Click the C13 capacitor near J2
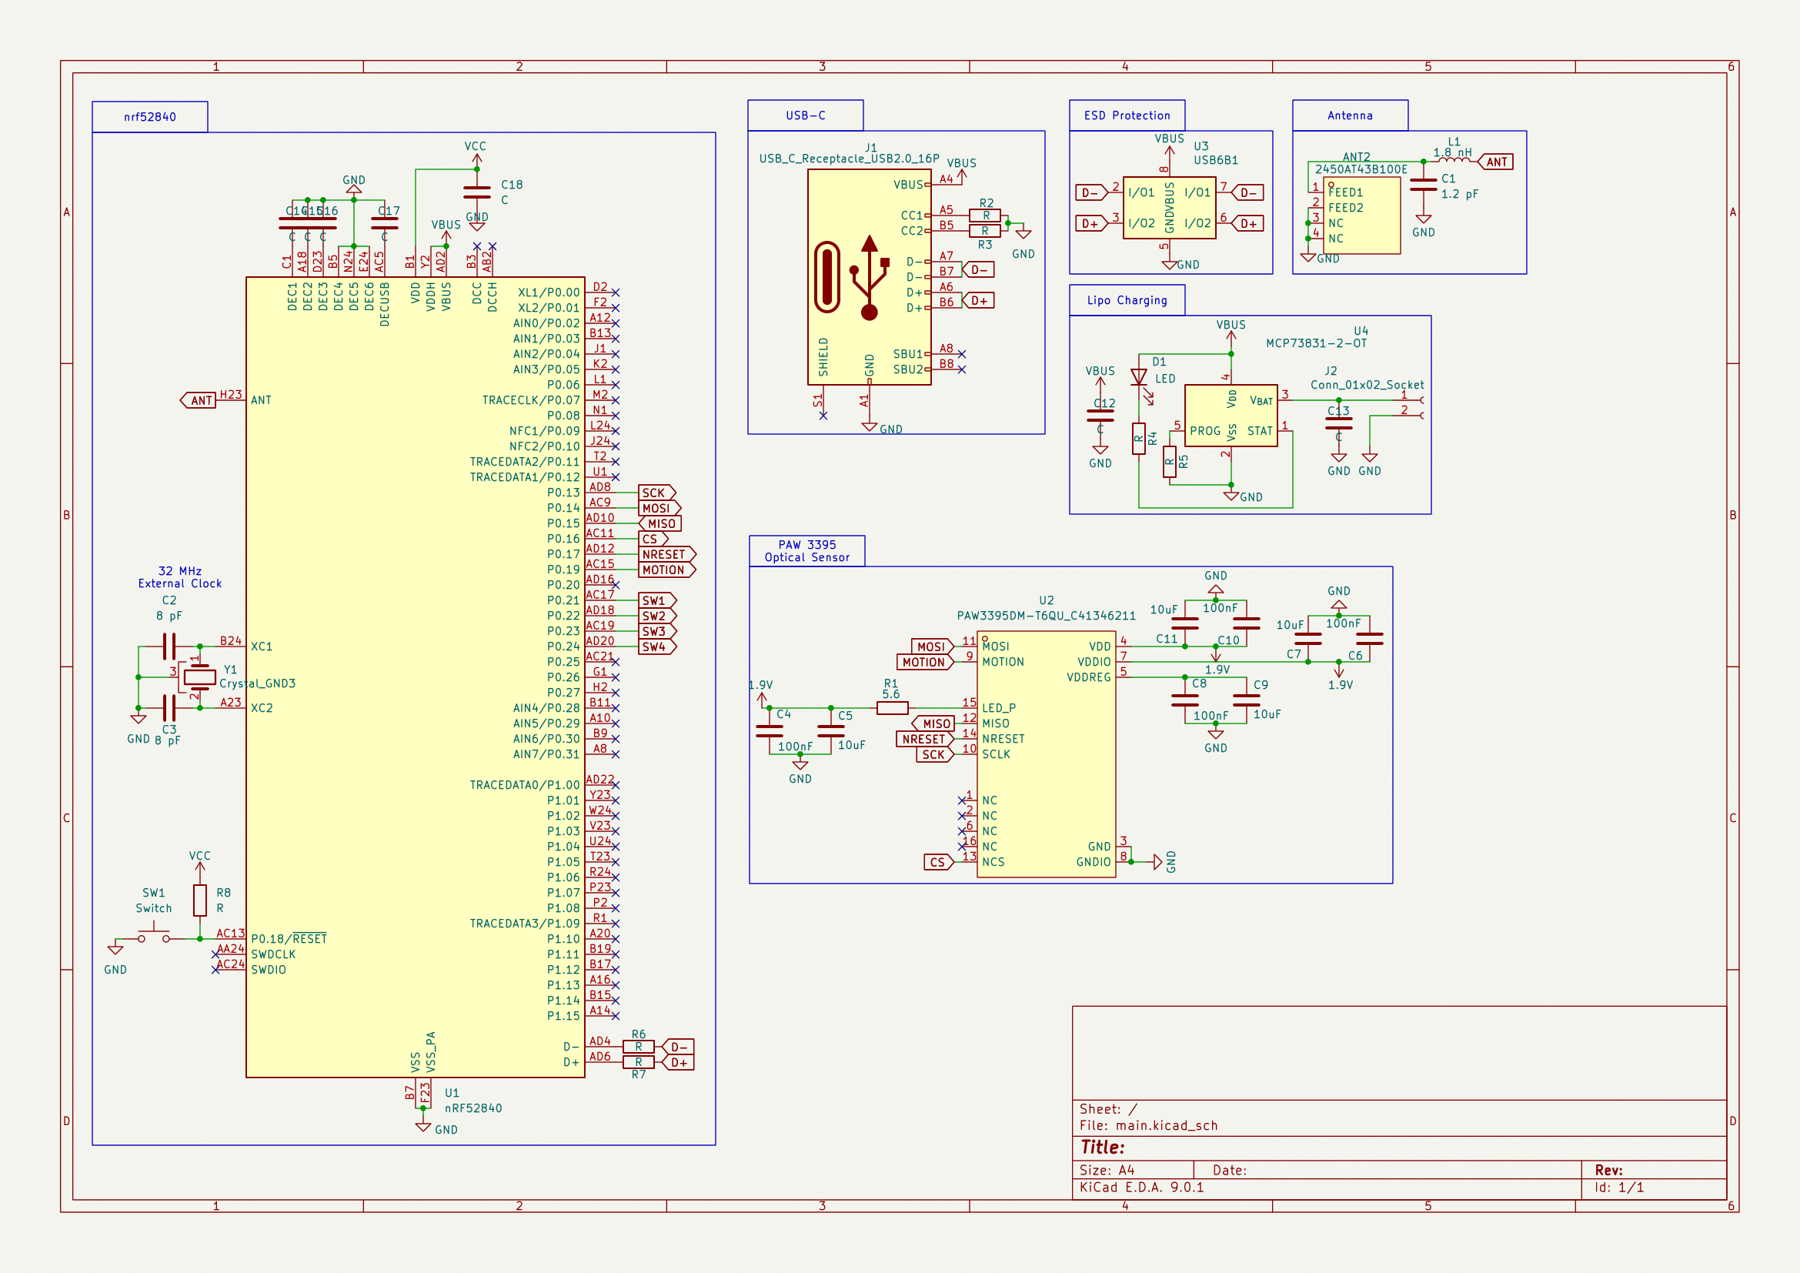1800x1273 pixels. [x=1339, y=423]
